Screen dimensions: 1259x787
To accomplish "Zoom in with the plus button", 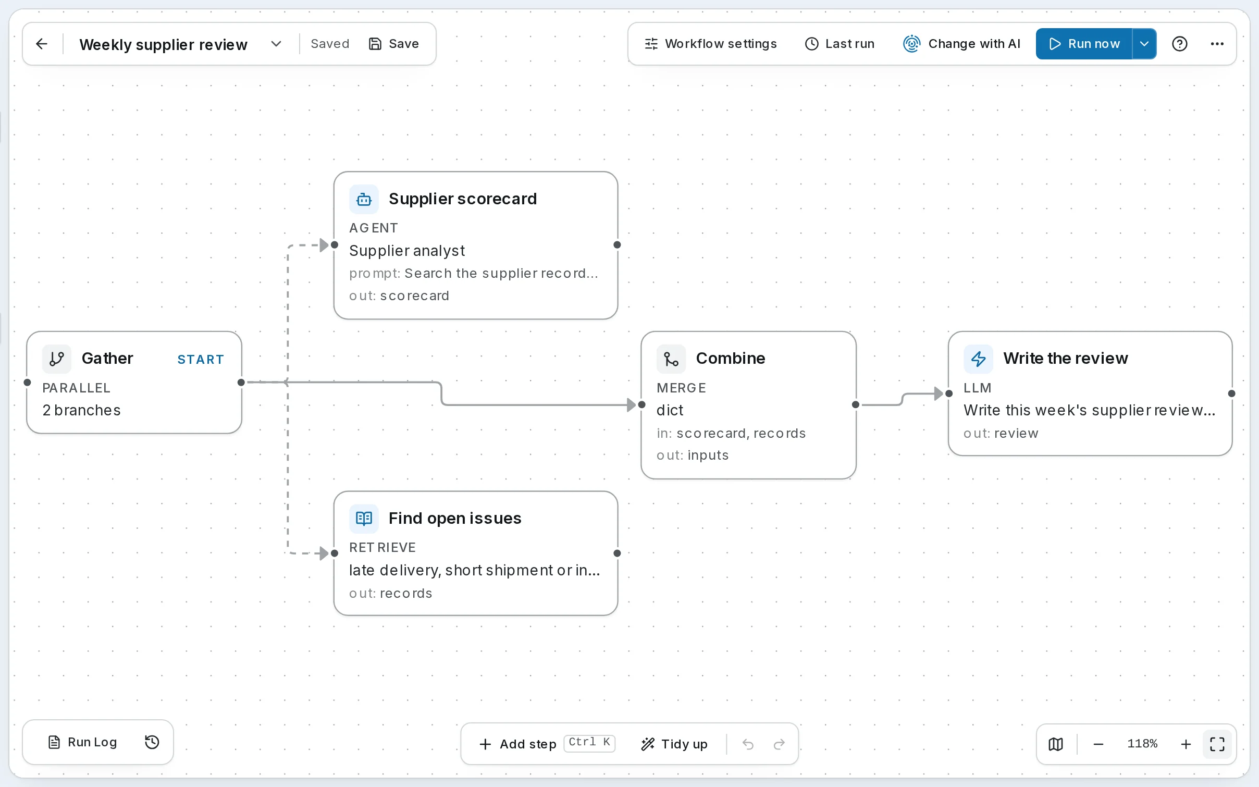I will coord(1186,744).
